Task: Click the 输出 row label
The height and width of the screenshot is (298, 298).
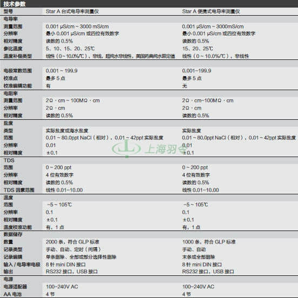Action: point(8,272)
